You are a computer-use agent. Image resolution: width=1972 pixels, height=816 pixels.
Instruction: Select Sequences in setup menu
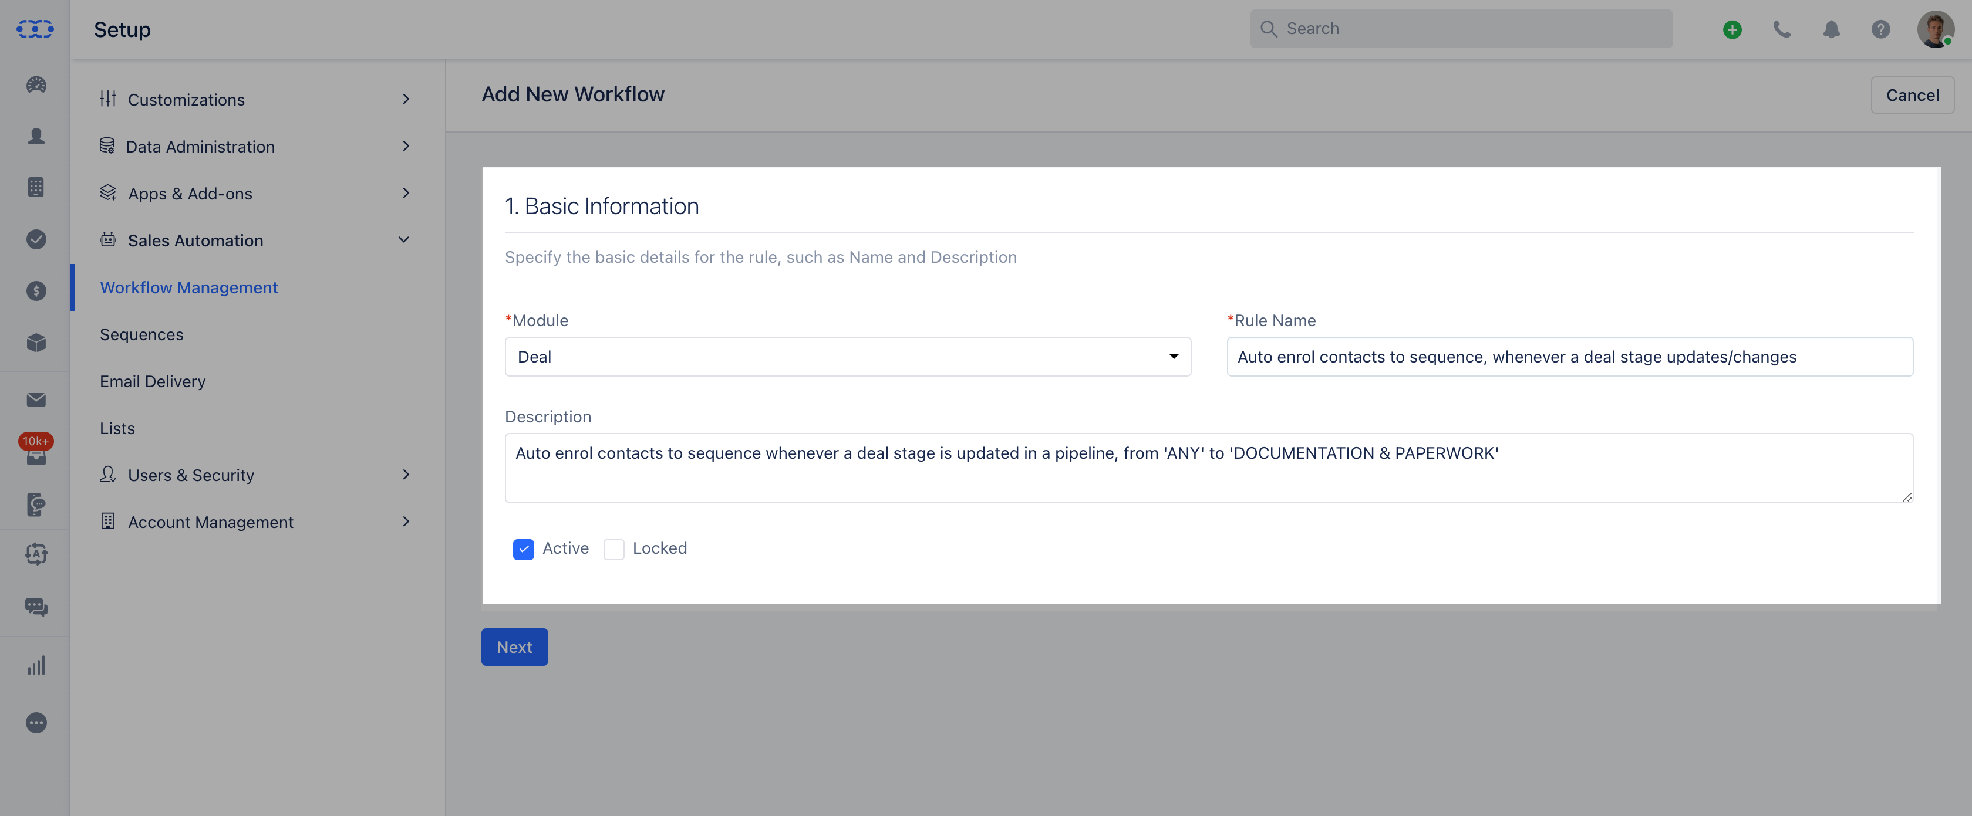(141, 334)
